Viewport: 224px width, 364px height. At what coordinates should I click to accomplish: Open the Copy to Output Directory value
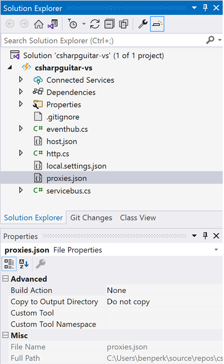click(x=164, y=301)
